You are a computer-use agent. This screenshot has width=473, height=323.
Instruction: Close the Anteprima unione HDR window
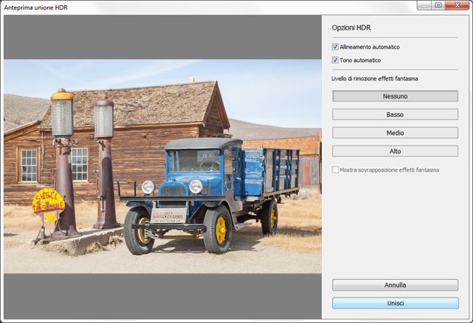[457, 5]
